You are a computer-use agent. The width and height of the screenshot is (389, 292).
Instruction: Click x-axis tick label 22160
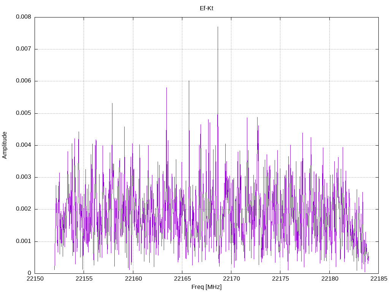[133, 279]
